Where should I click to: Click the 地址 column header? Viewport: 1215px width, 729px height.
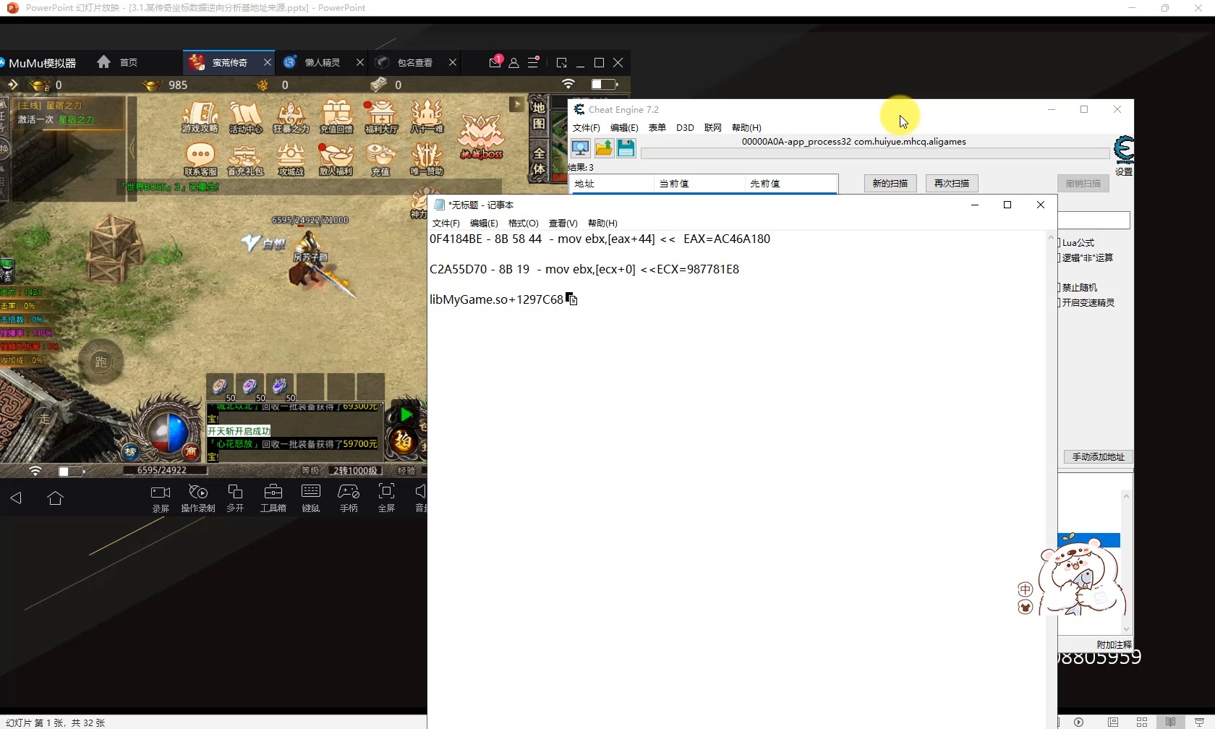coord(612,183)
